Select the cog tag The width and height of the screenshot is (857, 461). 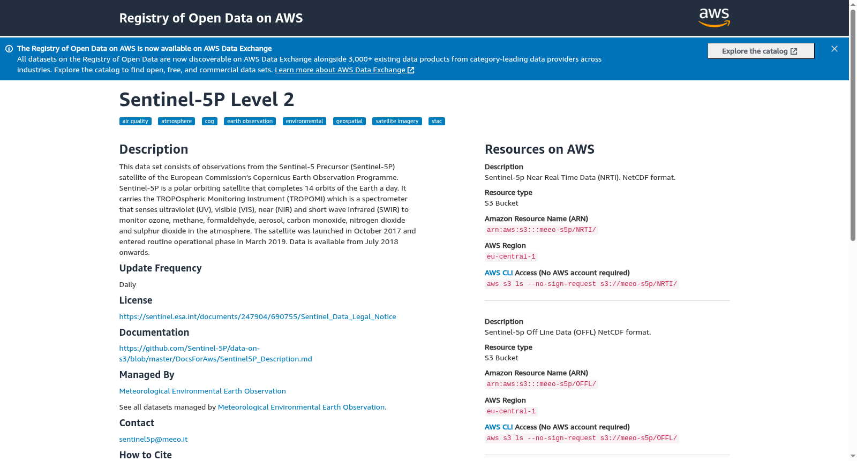pyautogui.click(x=209, y=122)
